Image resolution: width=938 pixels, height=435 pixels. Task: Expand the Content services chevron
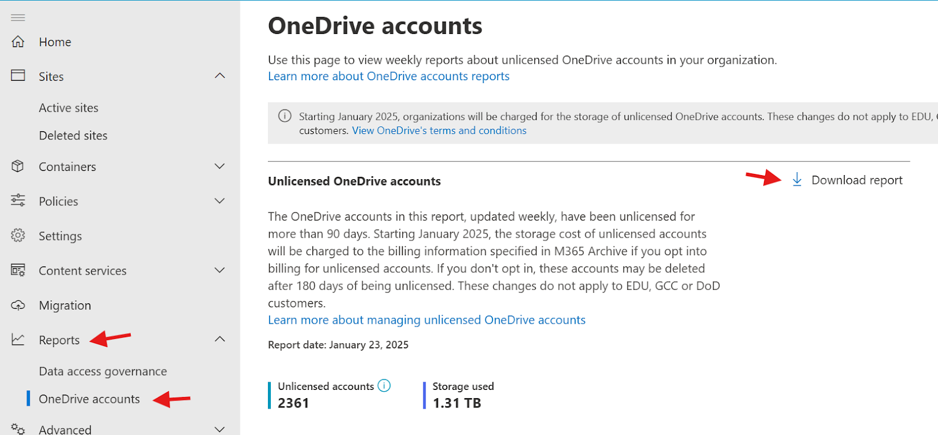pyautogui.click(x=220, y=270)
